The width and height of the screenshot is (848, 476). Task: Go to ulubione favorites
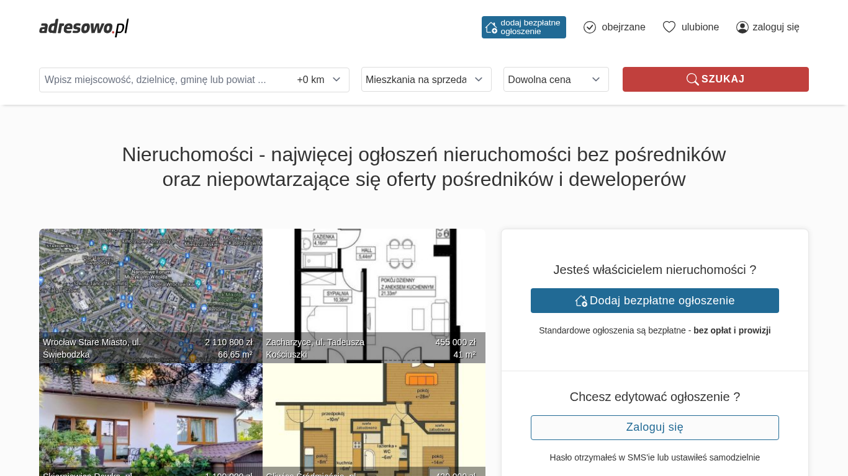700,27
